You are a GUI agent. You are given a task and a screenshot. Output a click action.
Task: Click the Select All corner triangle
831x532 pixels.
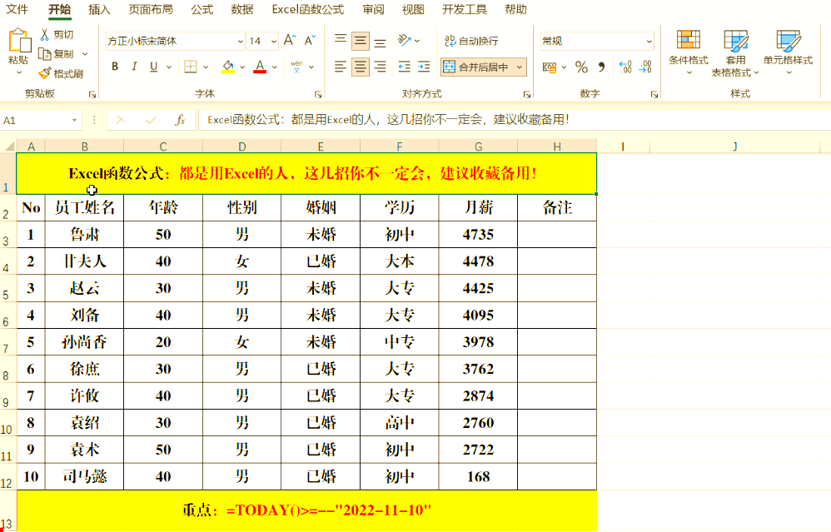8,147
